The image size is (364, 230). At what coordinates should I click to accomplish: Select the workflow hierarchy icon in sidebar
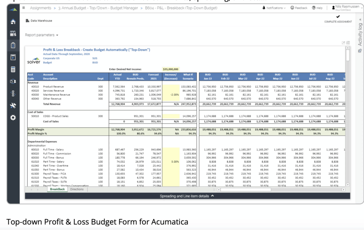click(13, 93)
